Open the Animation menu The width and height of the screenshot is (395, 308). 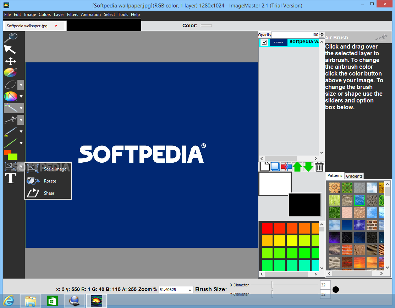91,15
